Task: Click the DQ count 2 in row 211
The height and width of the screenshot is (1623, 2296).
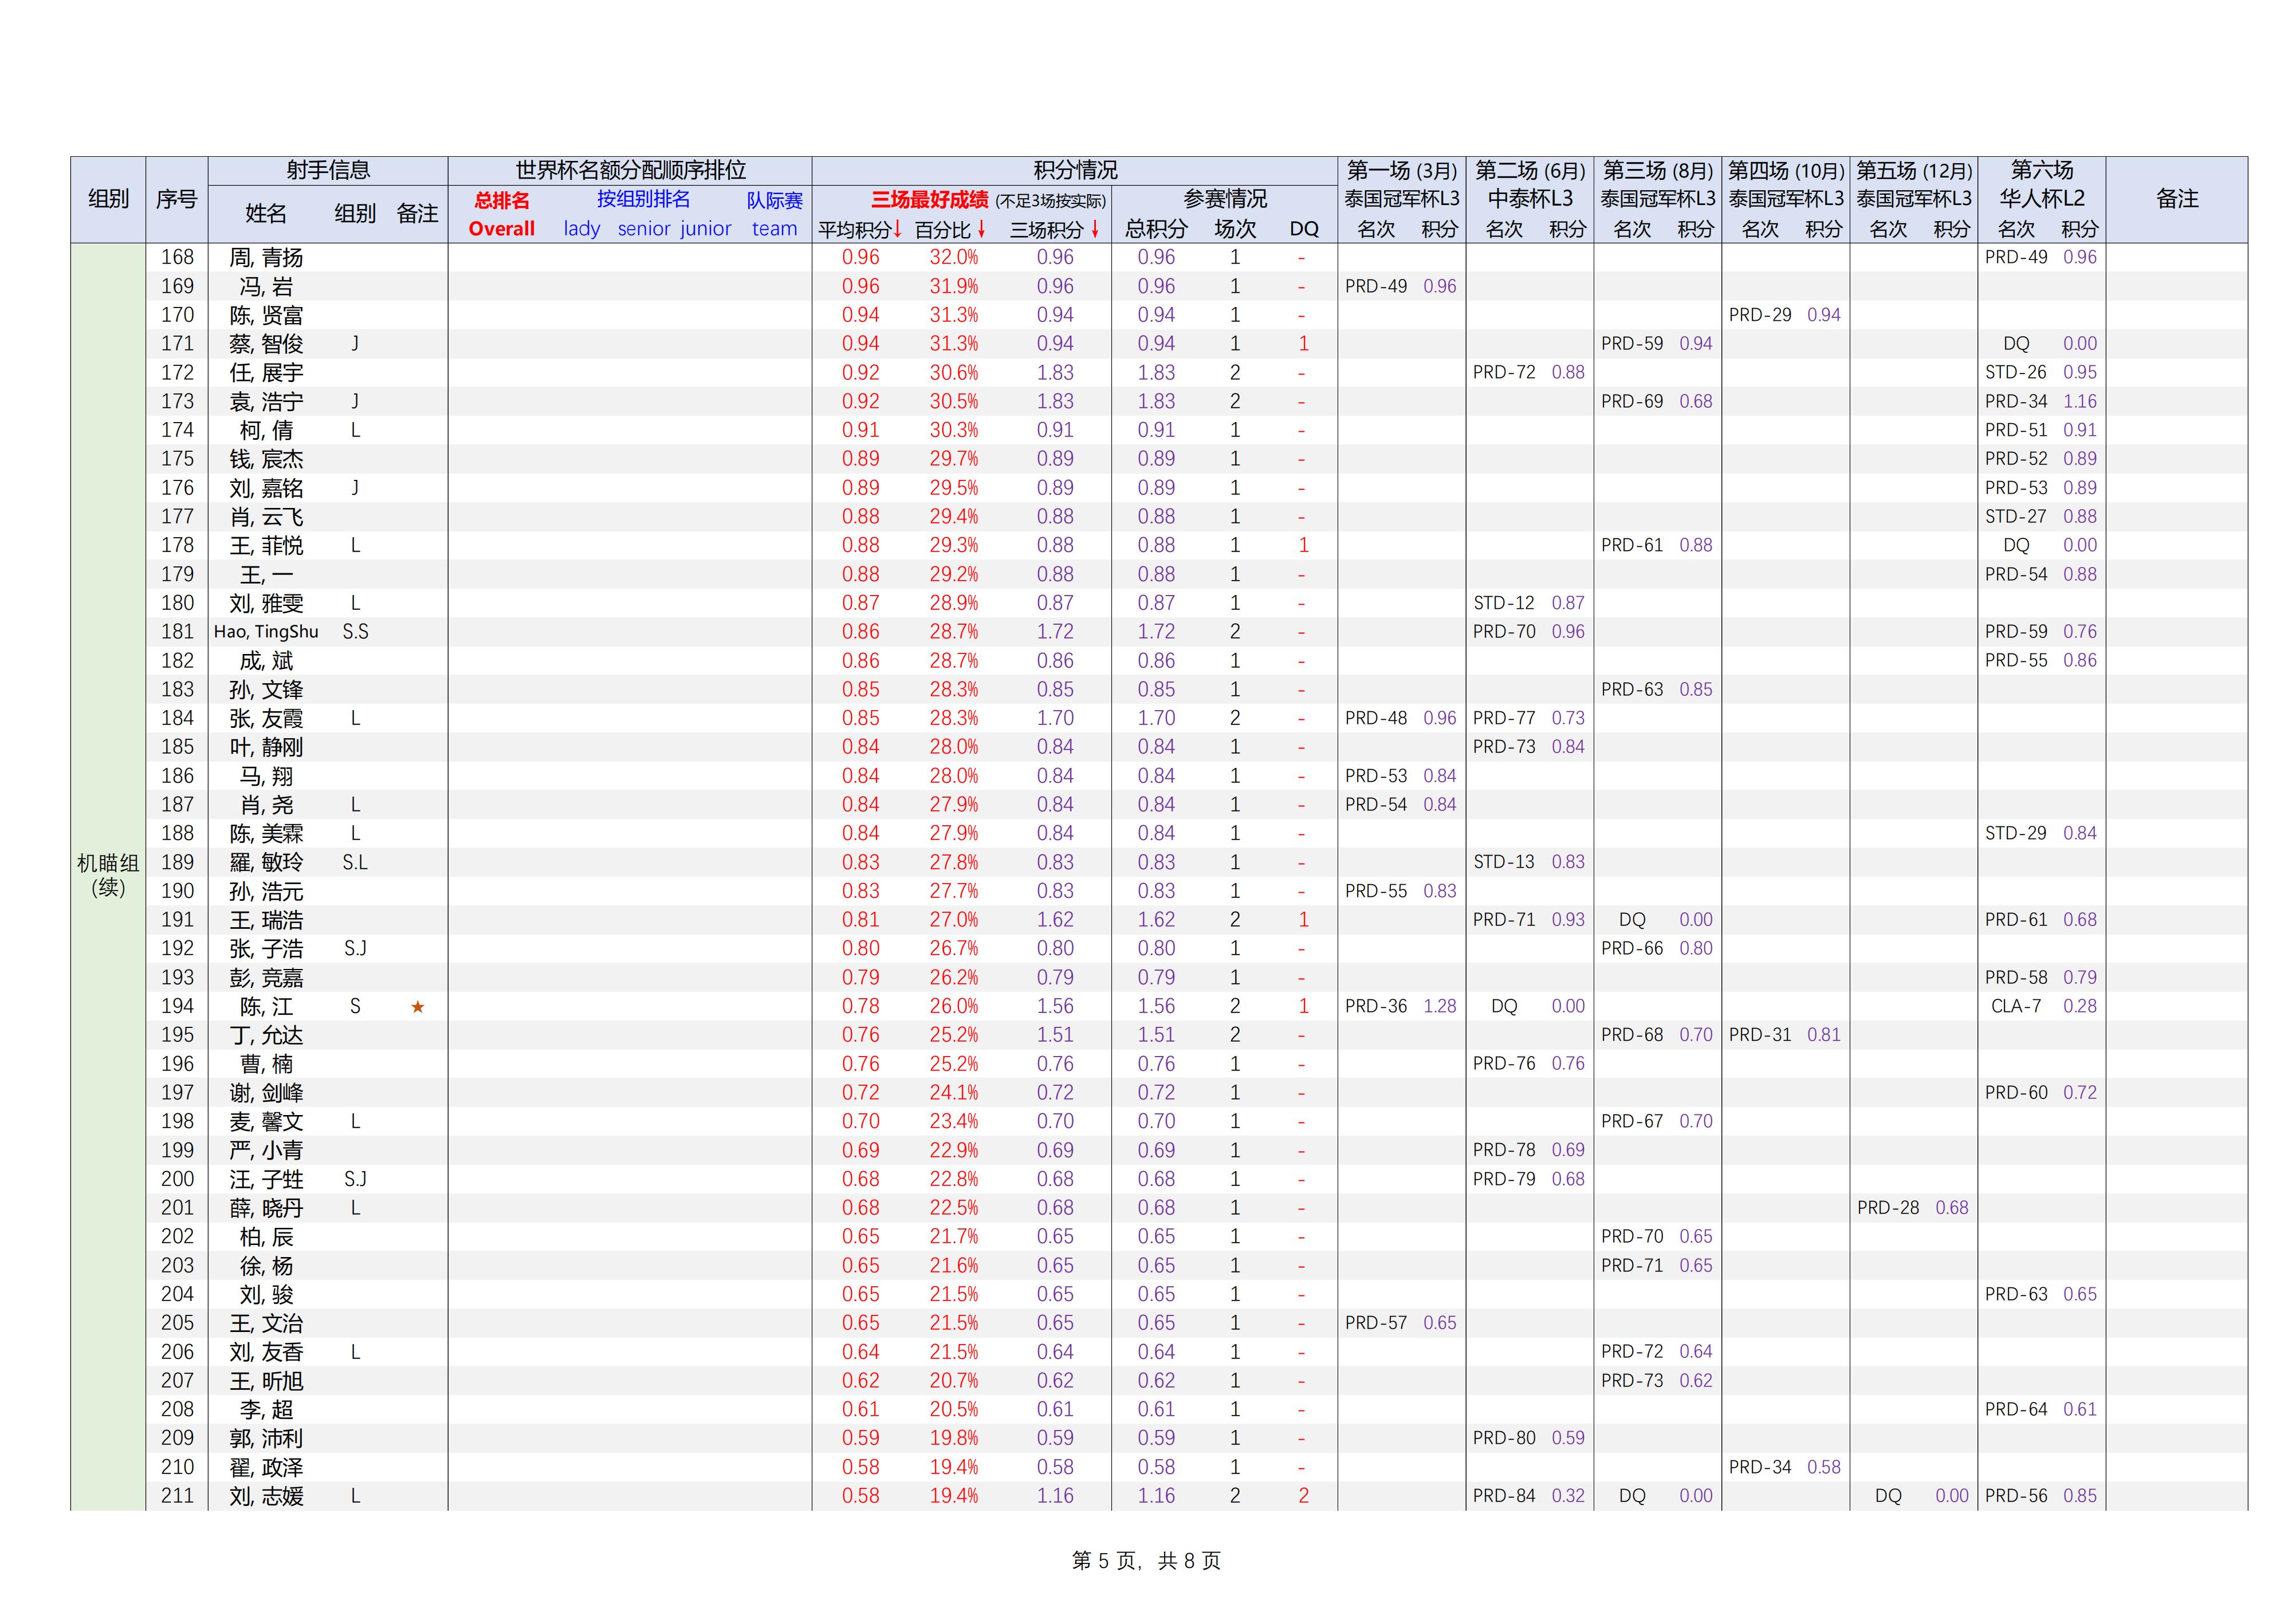Action: tap(1303, 1496)
